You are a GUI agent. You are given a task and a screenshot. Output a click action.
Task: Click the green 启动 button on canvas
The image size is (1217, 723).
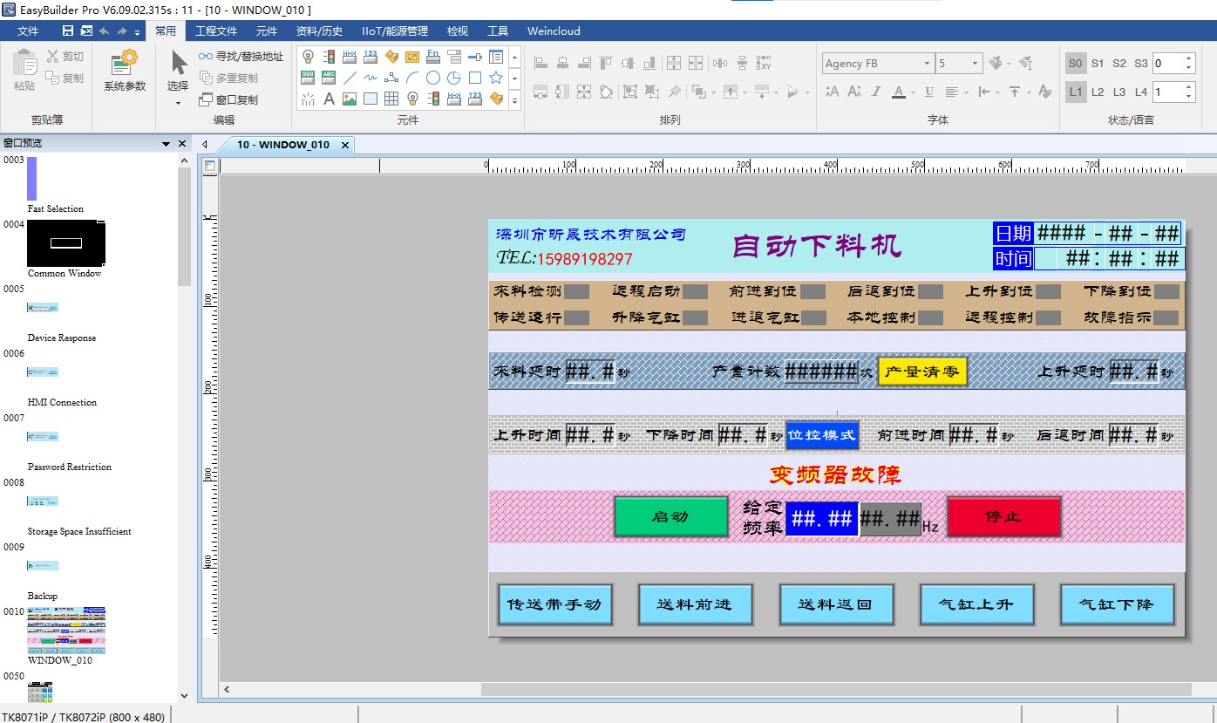click(x=670, y=516)
